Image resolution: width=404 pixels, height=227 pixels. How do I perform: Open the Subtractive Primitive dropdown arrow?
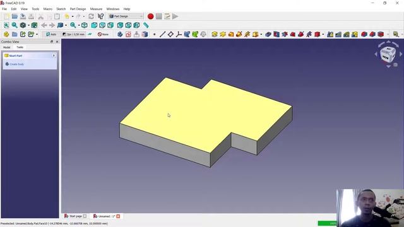(323, 34)
